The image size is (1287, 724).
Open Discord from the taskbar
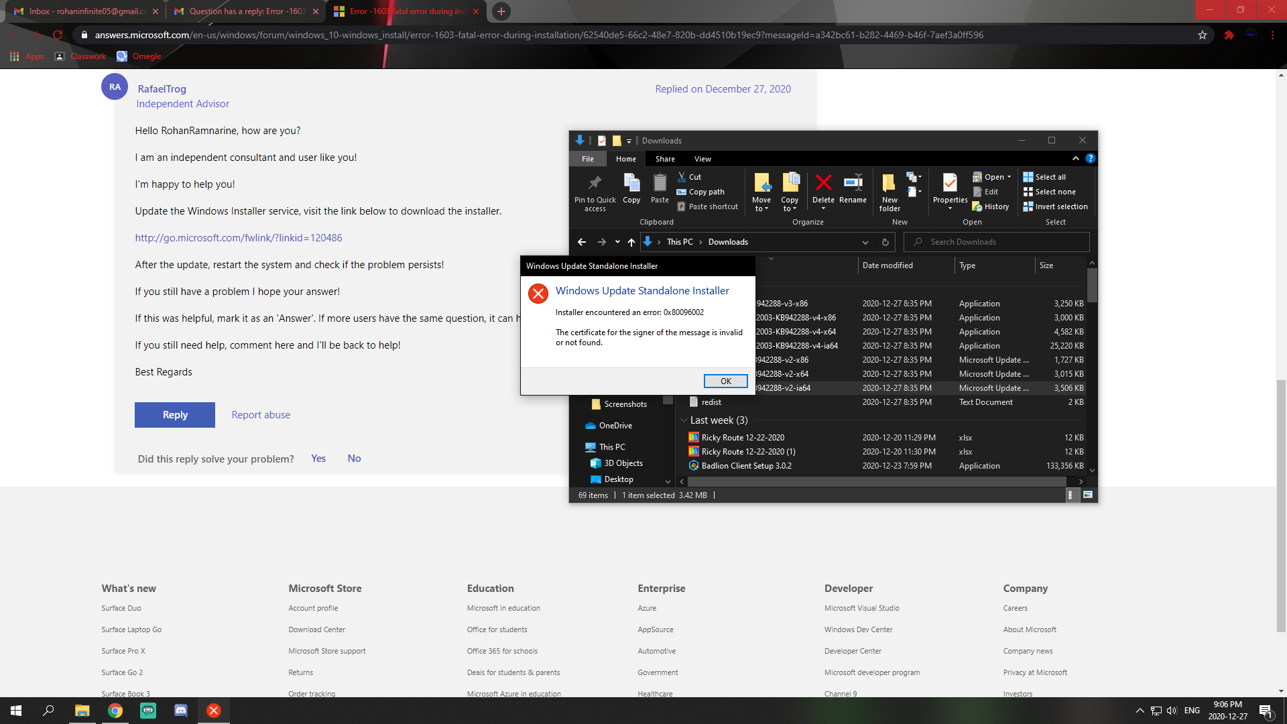tap(181, 711)
